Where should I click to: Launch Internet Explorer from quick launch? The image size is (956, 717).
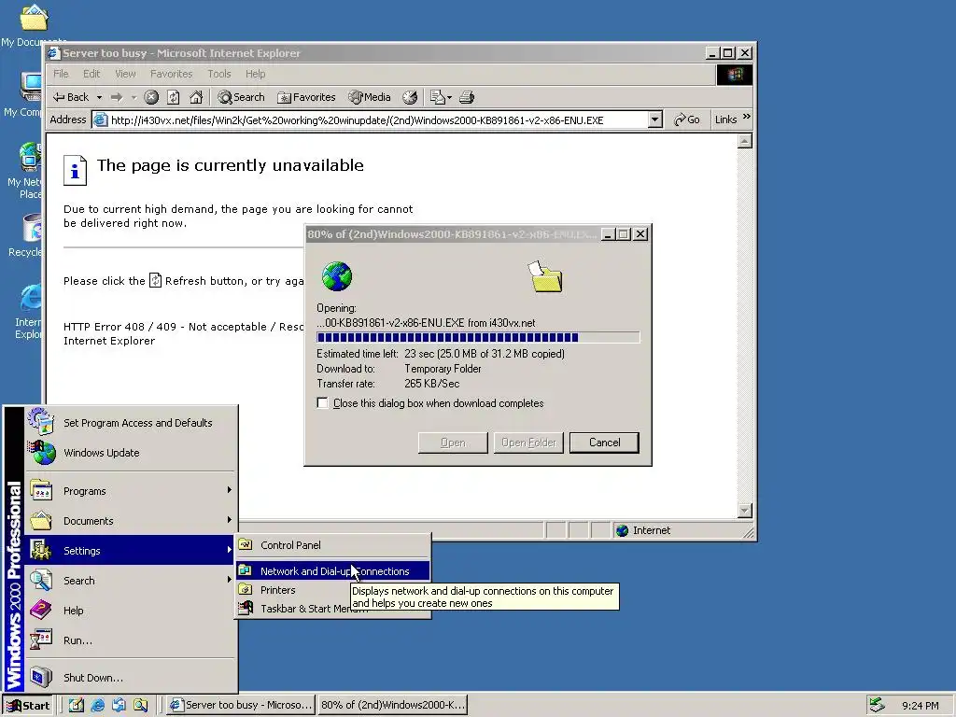(x=97, y=706)
